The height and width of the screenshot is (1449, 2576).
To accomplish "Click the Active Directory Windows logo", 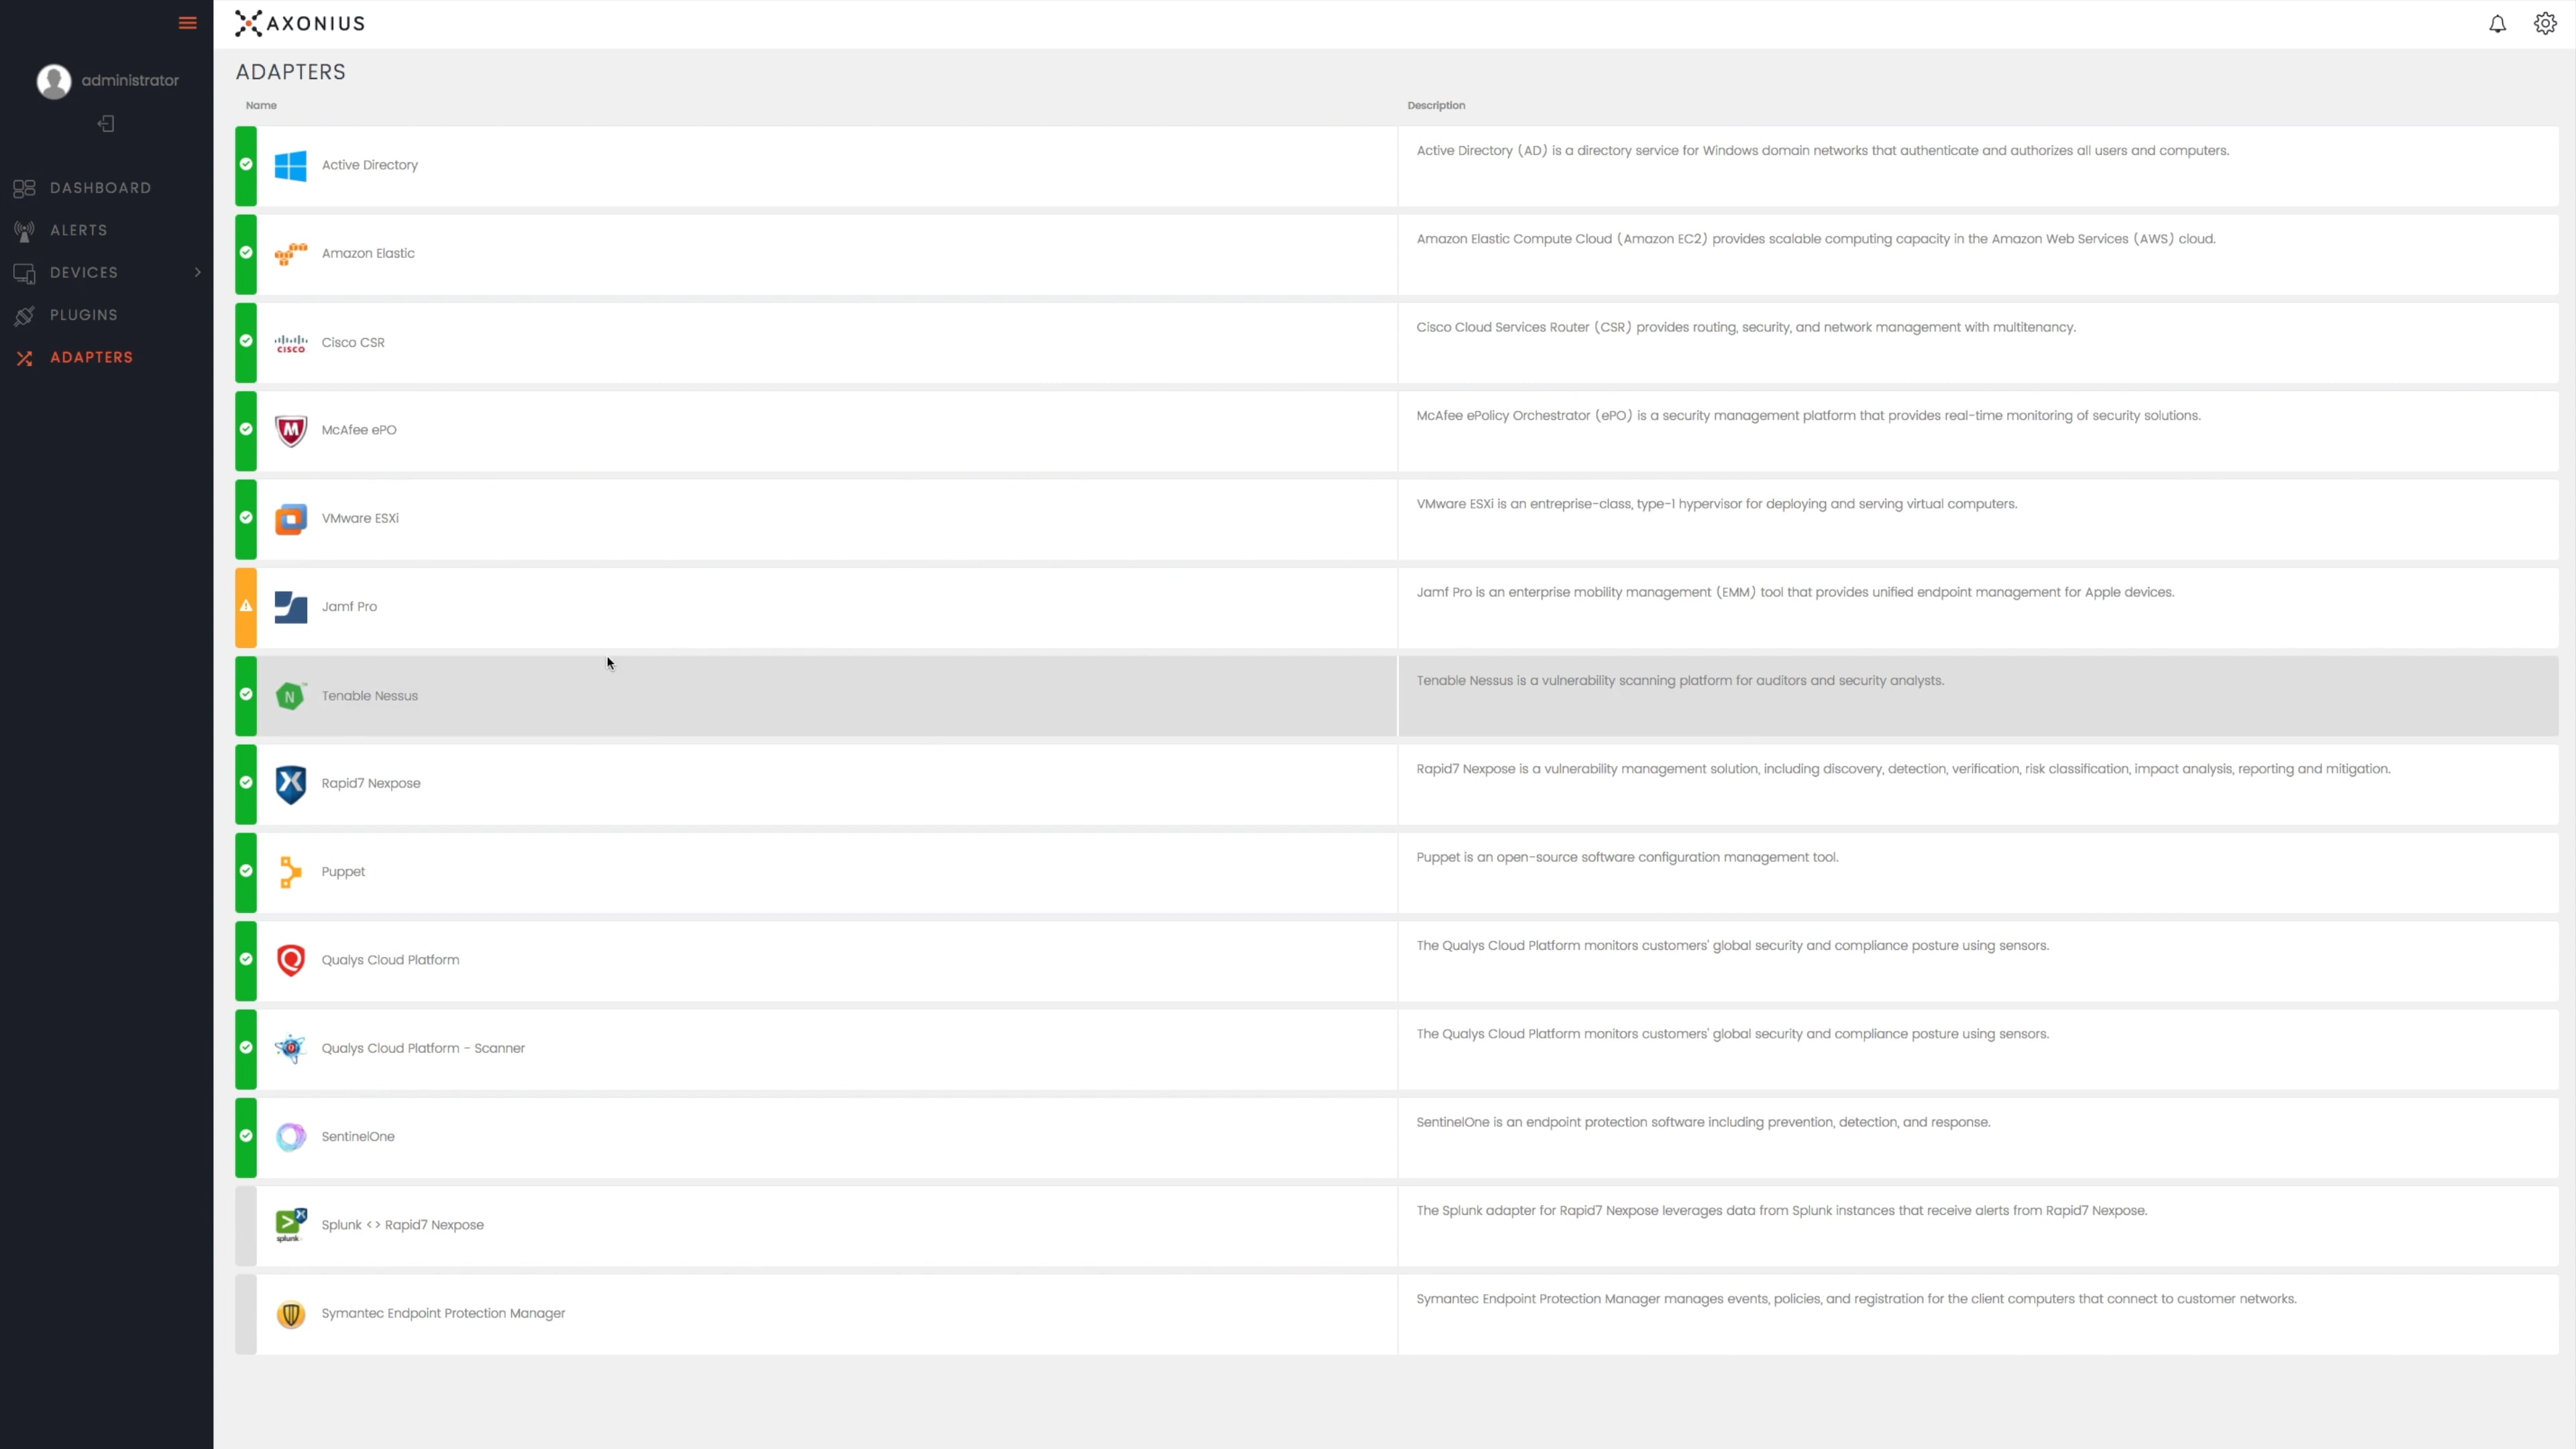I will (290, 165).
